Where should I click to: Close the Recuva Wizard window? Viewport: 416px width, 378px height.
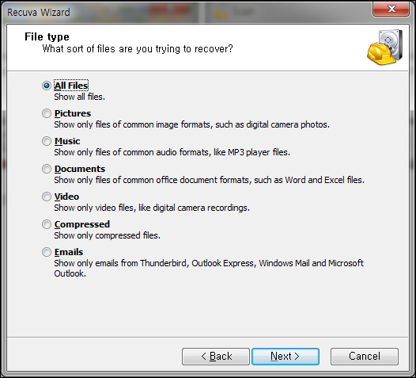tap(391, 9)
